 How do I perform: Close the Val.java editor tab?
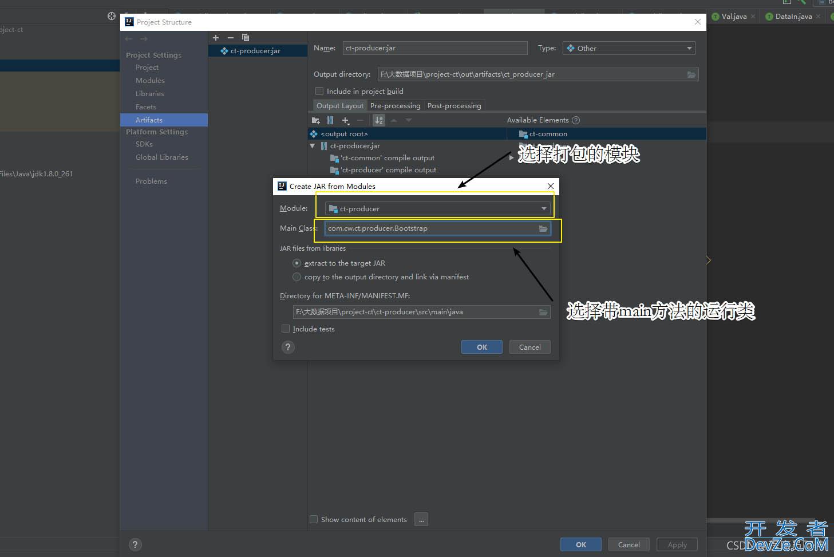point(753,17)
